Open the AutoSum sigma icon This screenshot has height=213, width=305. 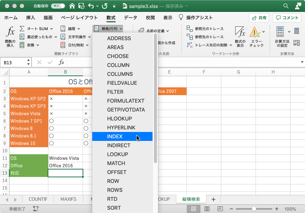[x=22, y=29]
